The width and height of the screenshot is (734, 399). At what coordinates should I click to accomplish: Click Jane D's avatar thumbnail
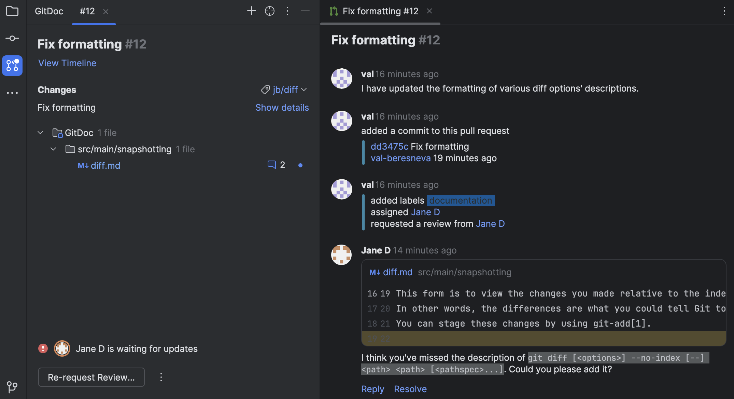point(341,254)
